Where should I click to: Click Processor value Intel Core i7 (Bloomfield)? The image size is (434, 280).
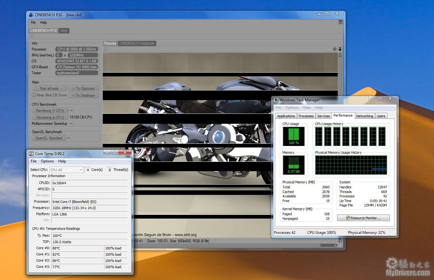click(x=89, y=202)
